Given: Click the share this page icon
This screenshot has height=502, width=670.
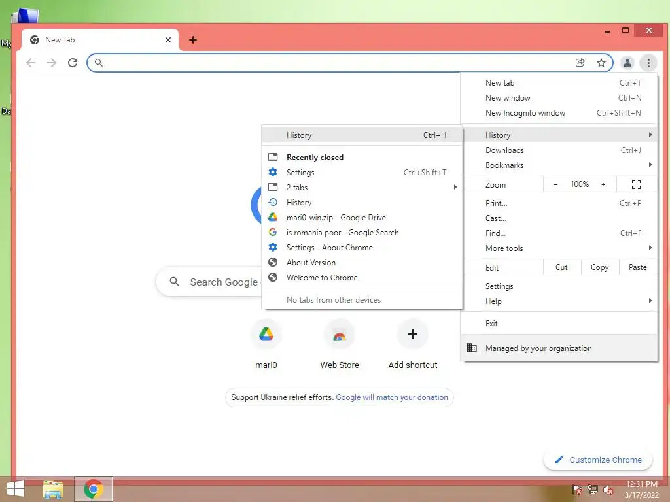Looking at the screenshot, I should (580, 63).
